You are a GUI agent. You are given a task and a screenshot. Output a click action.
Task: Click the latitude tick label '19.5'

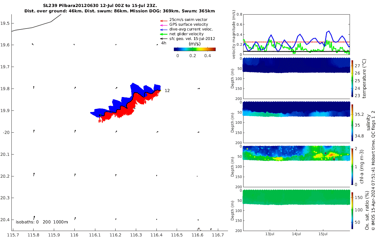coord(5,23)
